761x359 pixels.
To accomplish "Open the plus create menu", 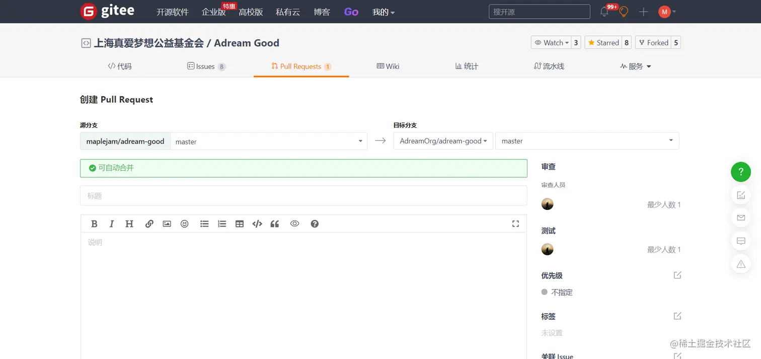I will tap(643, 12).
